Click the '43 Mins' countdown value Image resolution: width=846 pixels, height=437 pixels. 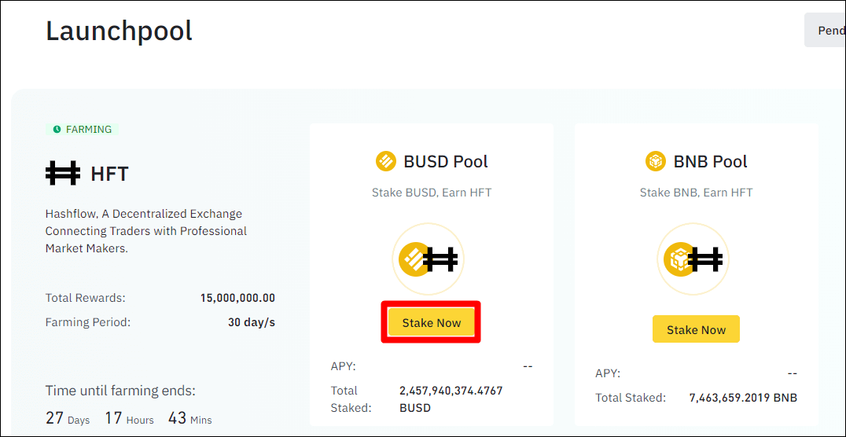190,418
